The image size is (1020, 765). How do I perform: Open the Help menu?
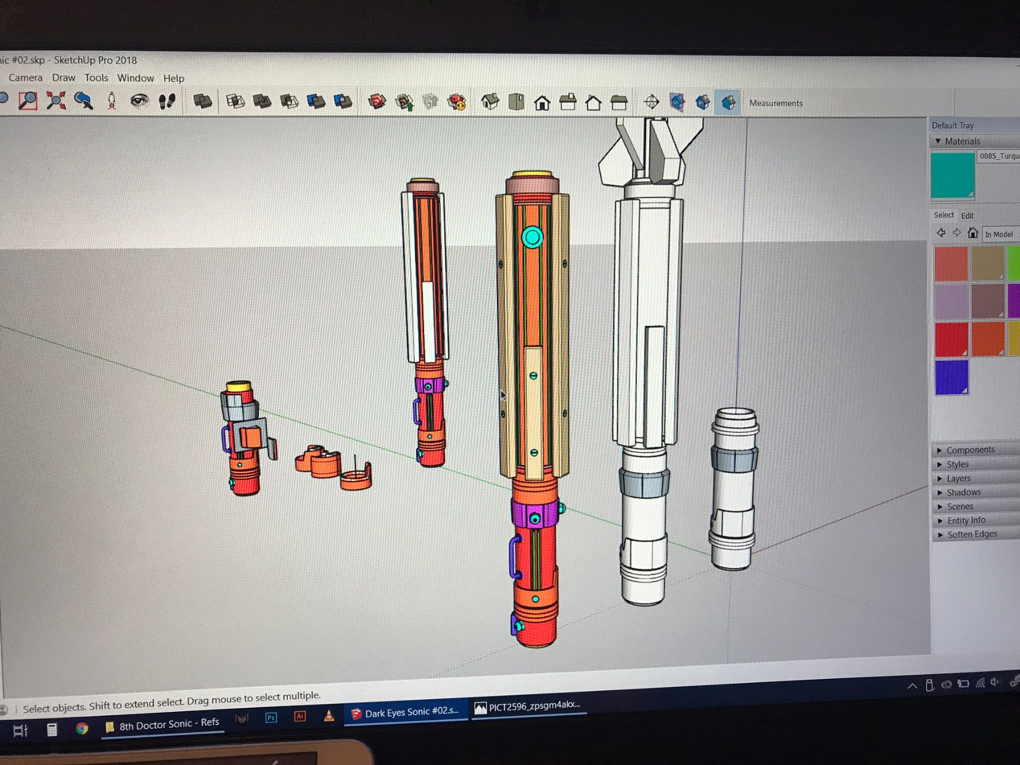(174, 78)
